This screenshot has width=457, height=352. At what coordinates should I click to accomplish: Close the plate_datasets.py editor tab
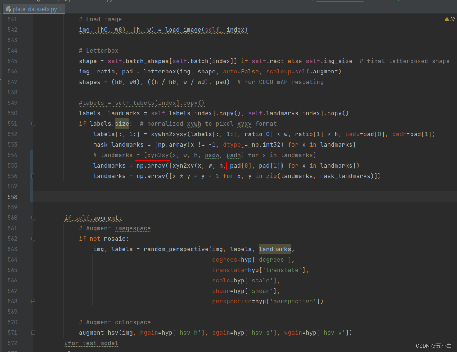coord(61,9)
